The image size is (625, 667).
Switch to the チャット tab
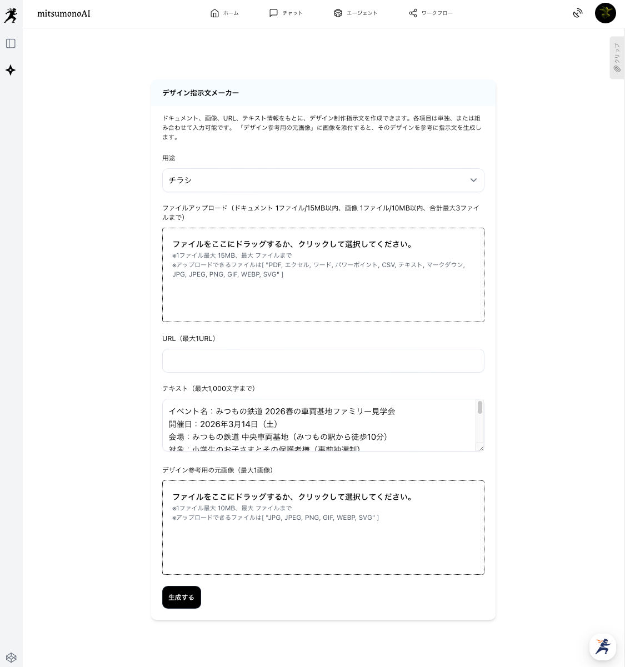[x=286, y=13]
